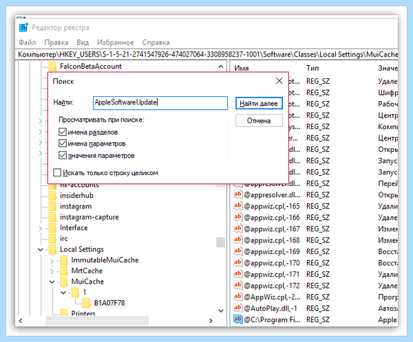Select the B1A07F78 tree item label

pos(109,303)
